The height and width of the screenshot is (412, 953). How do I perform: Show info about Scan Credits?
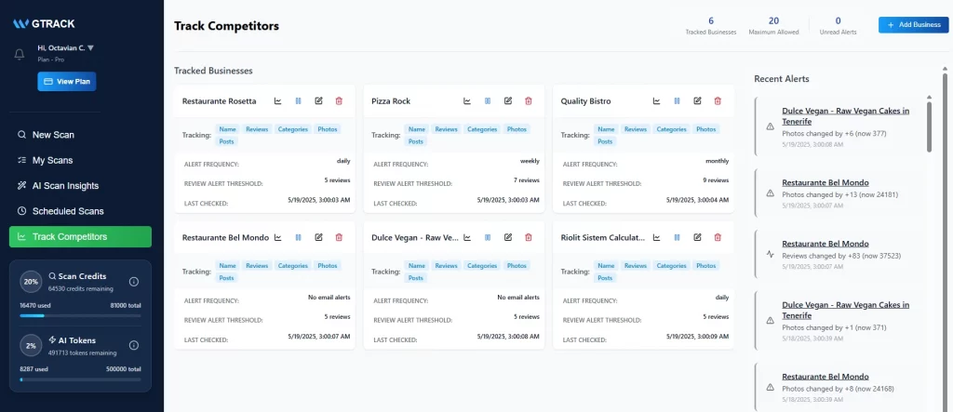click(x=134, y=282)
